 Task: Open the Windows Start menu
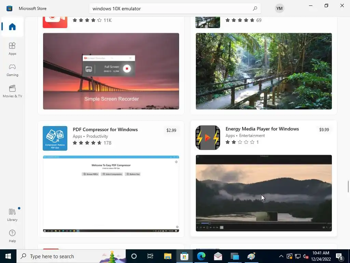[8, 256]
